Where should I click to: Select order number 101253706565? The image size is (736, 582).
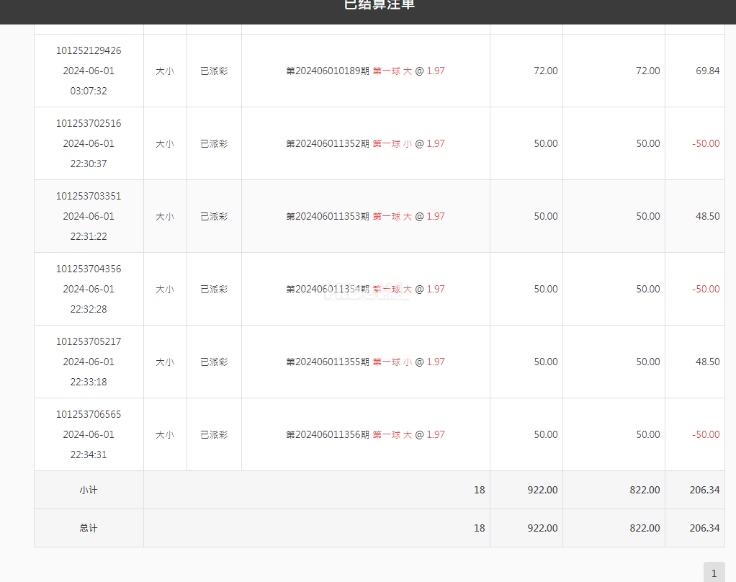tap(89, 414)
